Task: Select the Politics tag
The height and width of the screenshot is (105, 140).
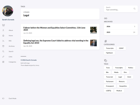Action: click(x=131, y=68)
